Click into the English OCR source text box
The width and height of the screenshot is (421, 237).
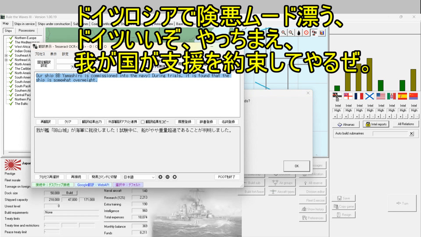137,94
